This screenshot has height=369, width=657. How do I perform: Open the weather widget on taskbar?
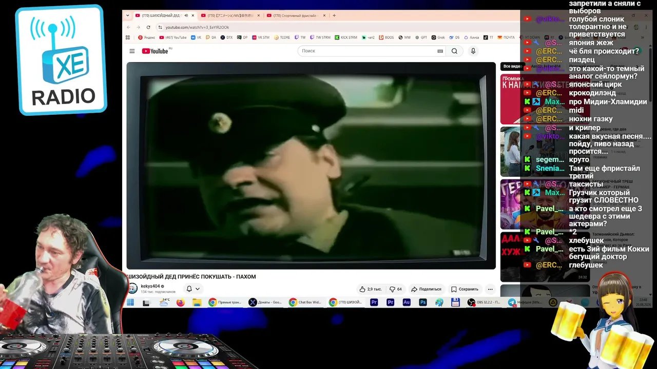click(x=164, y=302)
